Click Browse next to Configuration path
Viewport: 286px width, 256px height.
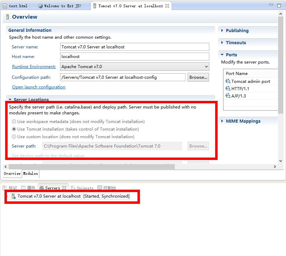(198, 77)
